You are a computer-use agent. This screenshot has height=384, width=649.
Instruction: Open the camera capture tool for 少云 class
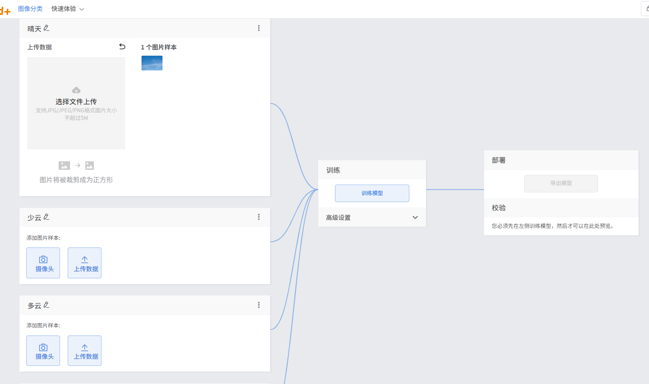coord(43,263)
